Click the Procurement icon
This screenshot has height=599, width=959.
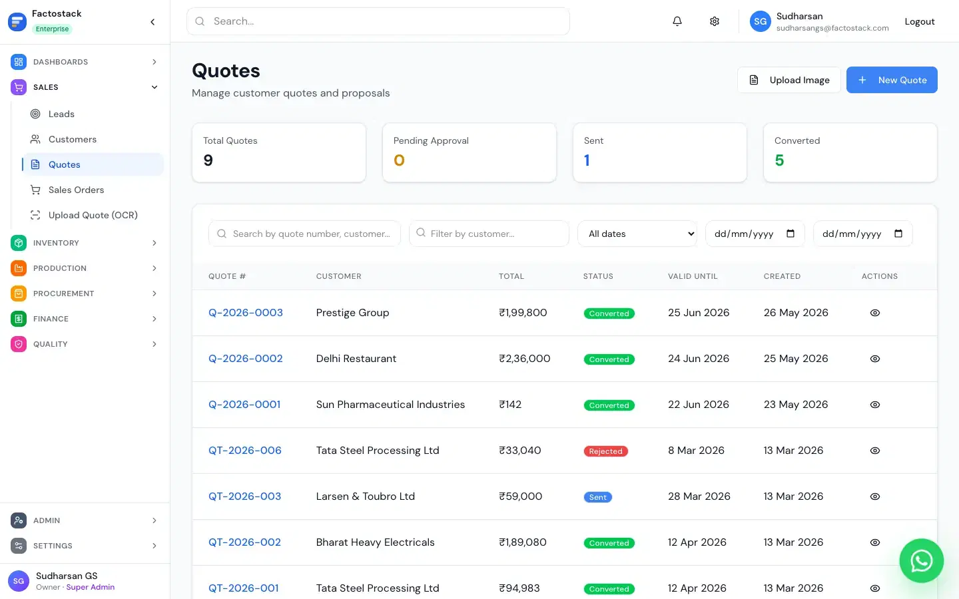click(19, 294)
